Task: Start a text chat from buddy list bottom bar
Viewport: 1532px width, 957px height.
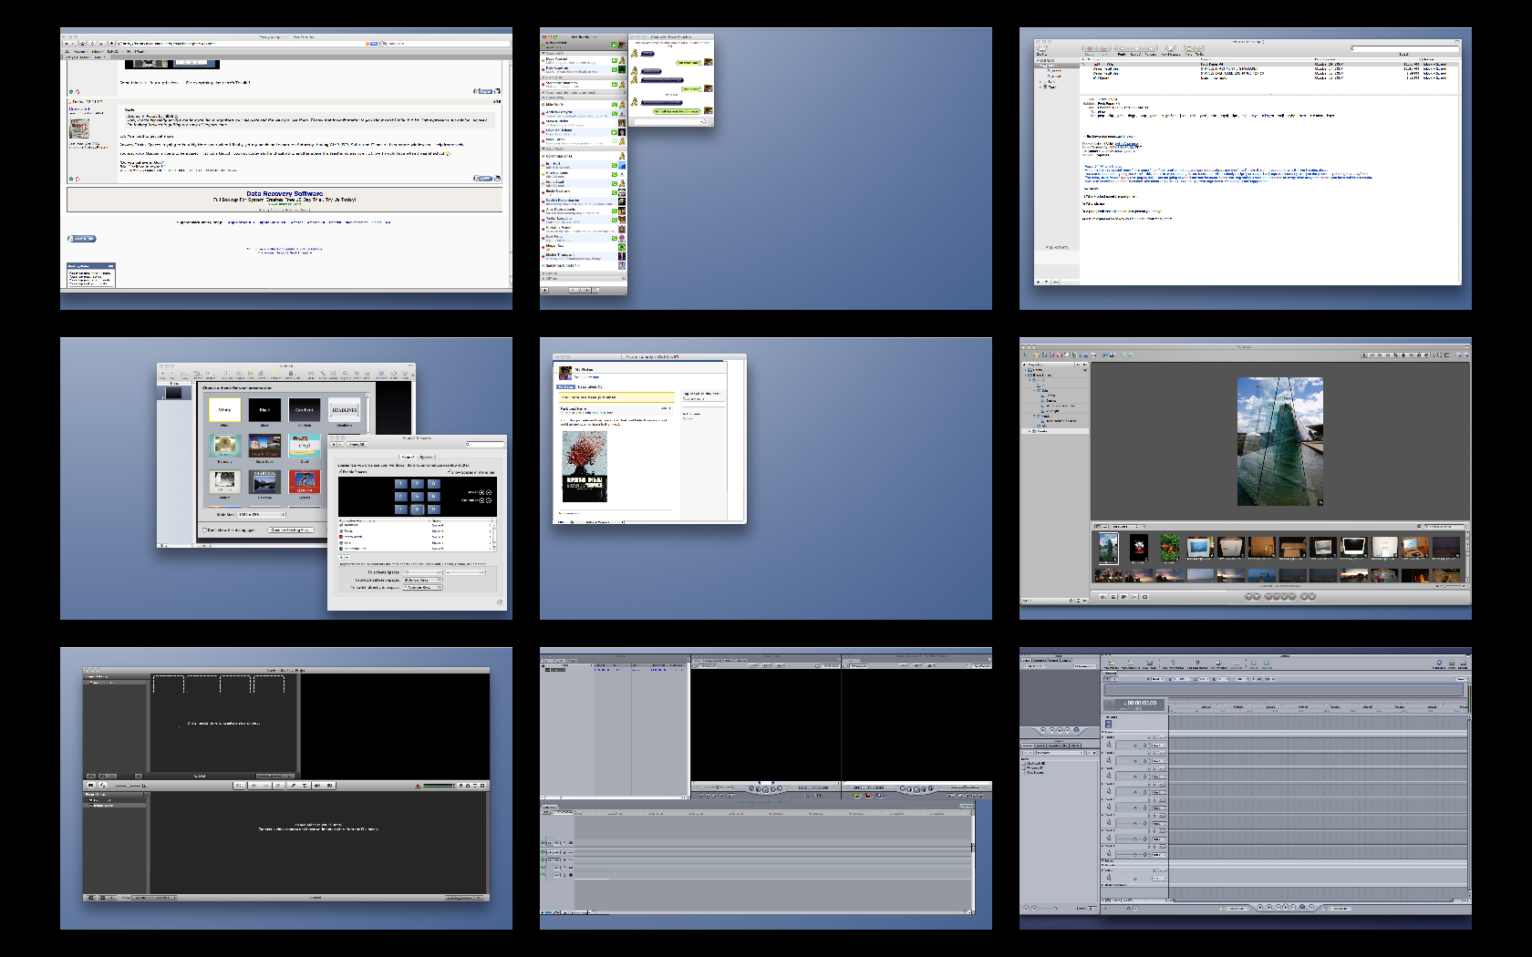Action: coord(573,290)
